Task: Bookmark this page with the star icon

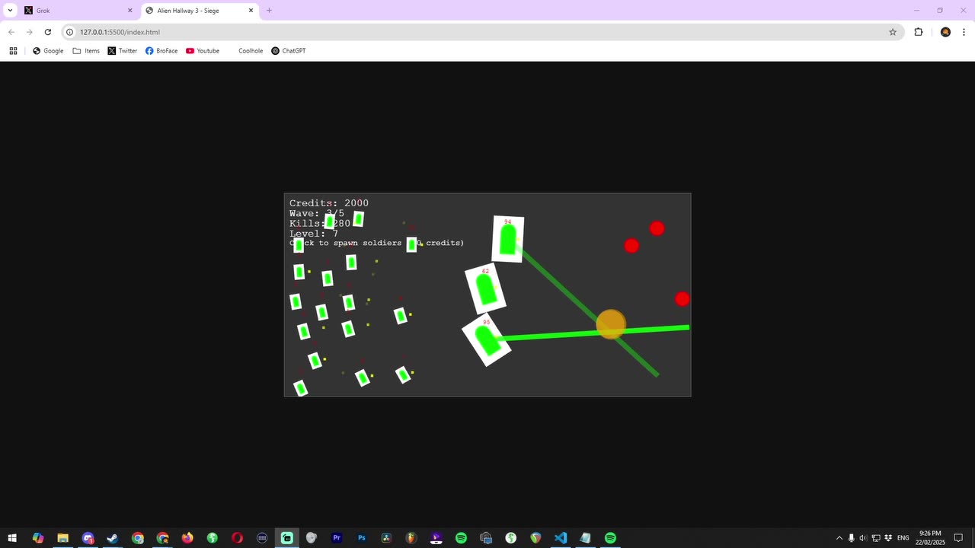Action: pyautogui.click(x=893, y=32)
